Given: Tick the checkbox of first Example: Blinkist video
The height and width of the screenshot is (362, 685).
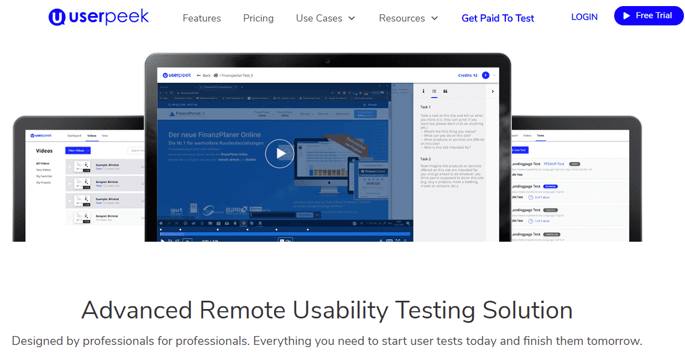Looking at the screenshot, I should 69,166.
